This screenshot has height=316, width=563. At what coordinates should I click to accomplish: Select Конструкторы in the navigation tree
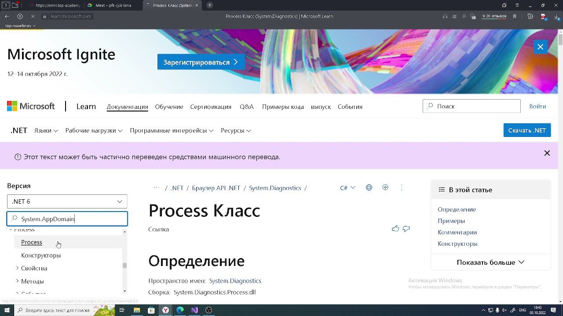[x=41, y=255]
